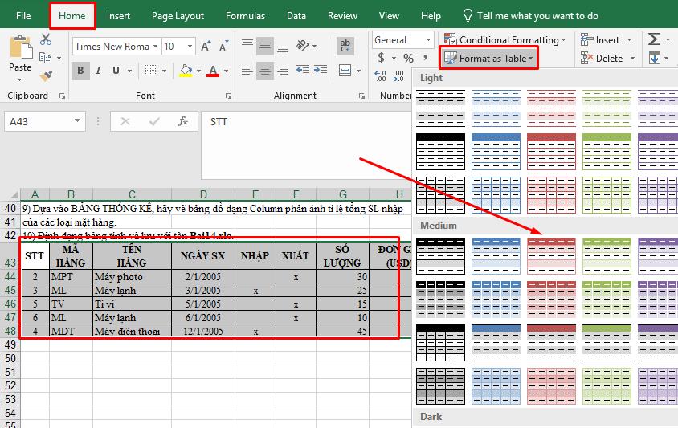Toggle Bold formatting
This screenshot has width=678, height=428.
click(x=80, y=71)
